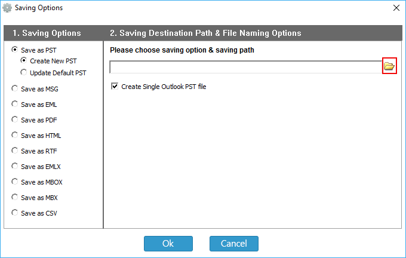Click the gear icon in the title bar

coord(7,8)
